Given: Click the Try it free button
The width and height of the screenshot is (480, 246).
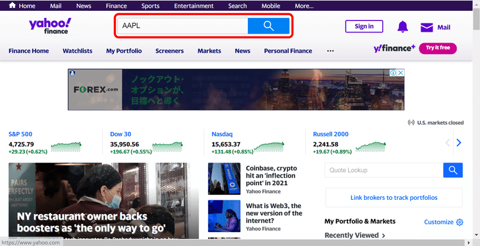Looking at the screenshot, I should coord(438,49).
